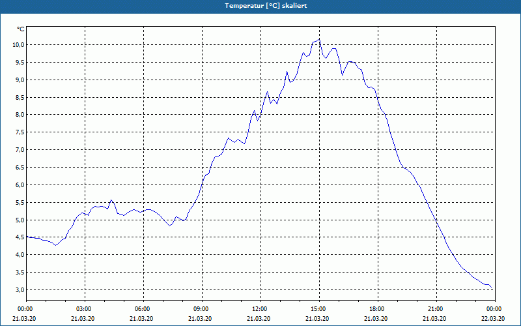Click the 22.03.20 date label
This screenshot has height=326, width=521.
tap(493, 319)
